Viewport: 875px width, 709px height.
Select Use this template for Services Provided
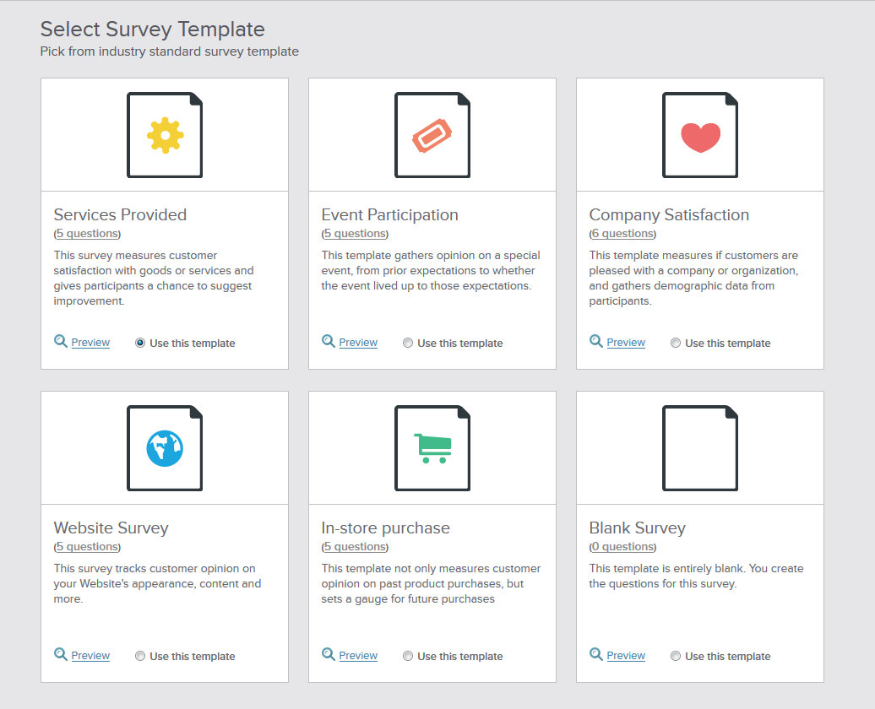point(140,343)
